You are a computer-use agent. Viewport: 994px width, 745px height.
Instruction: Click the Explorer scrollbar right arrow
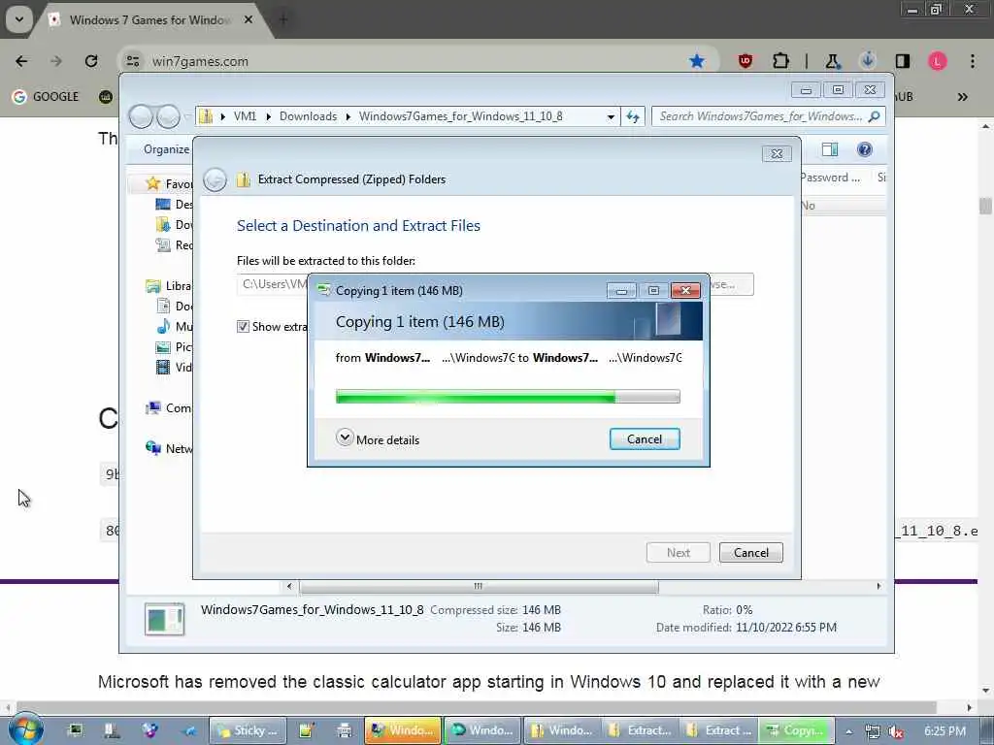[878, 587]
